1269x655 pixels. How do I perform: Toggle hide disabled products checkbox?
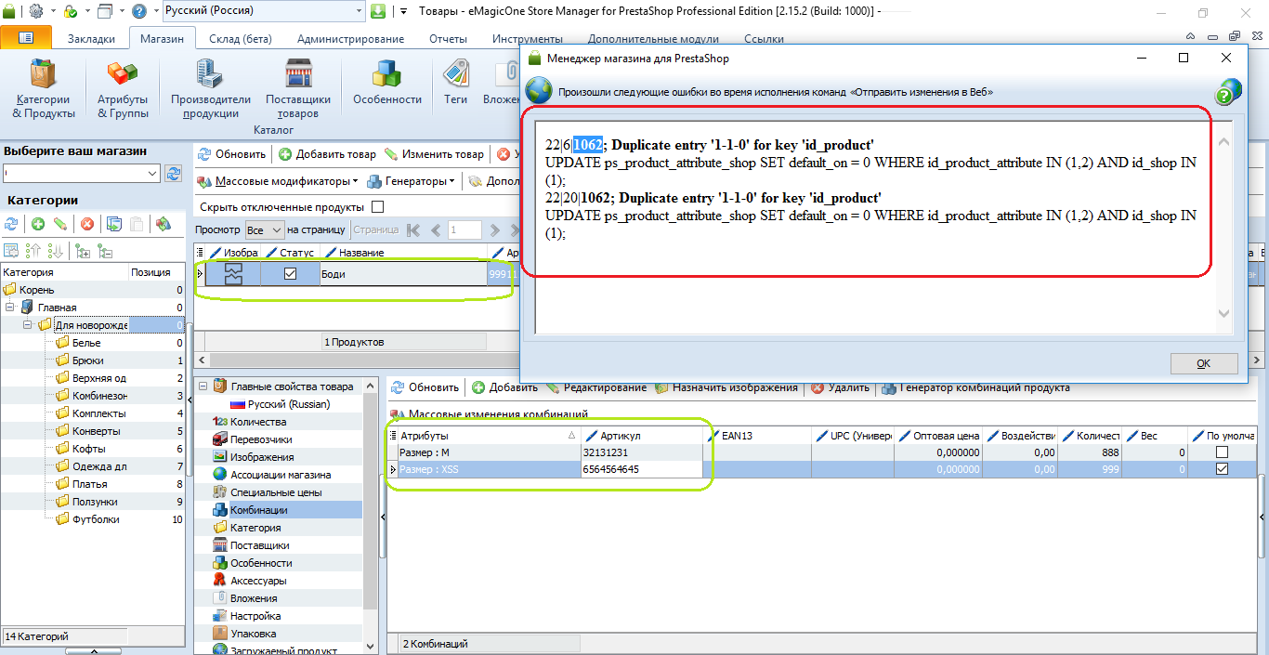tap(377, 207)
